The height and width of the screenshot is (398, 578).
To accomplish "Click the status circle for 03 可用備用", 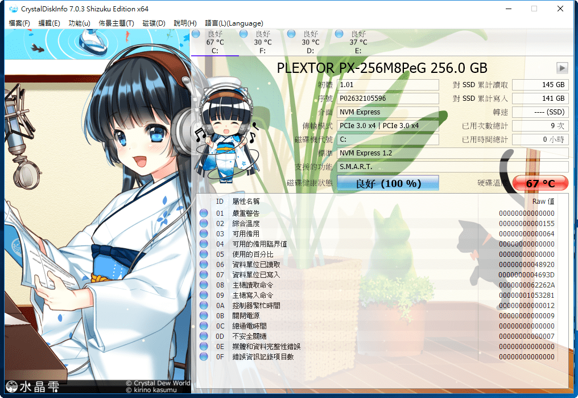I will click(x=204, y=234).
